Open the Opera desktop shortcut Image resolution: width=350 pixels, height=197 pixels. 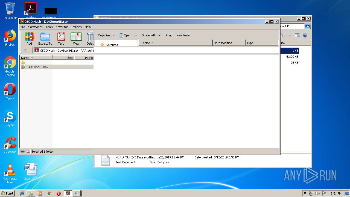10,91
